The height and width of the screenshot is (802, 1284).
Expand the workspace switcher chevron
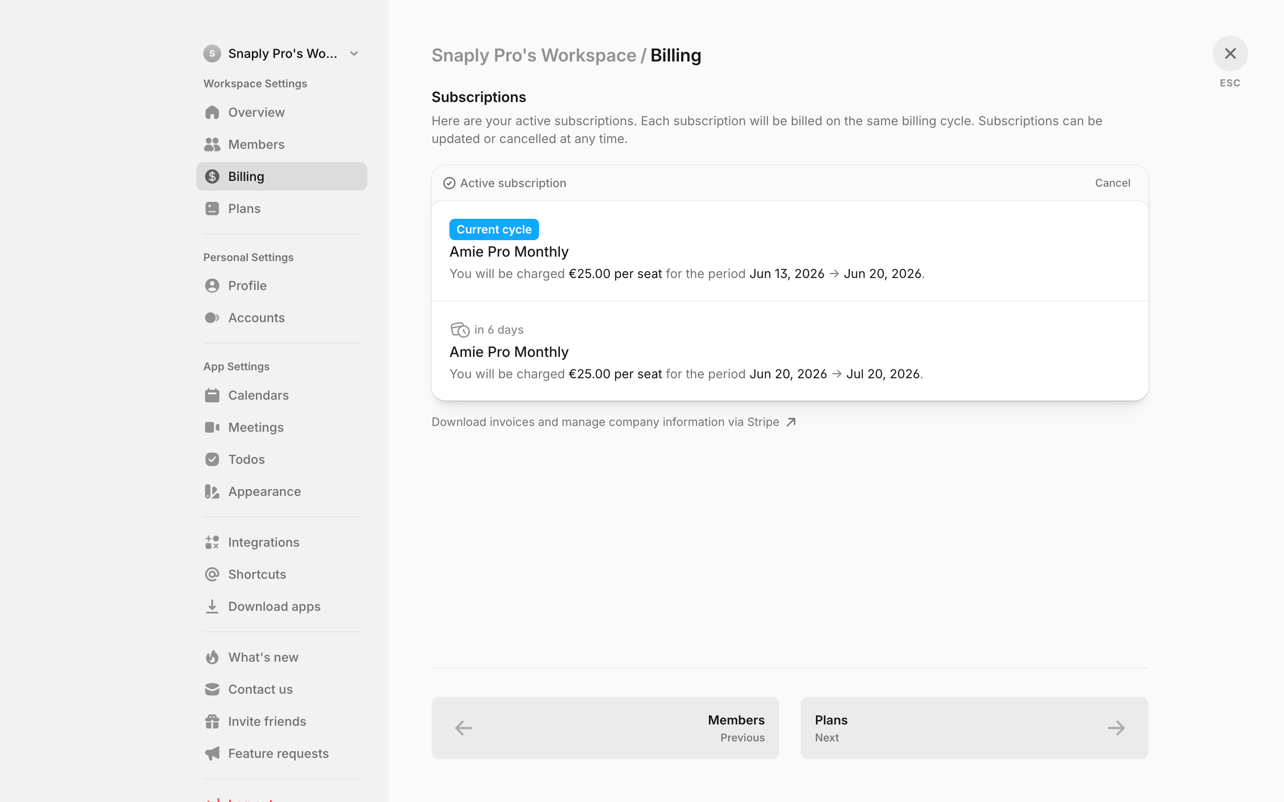click(354, 53)
